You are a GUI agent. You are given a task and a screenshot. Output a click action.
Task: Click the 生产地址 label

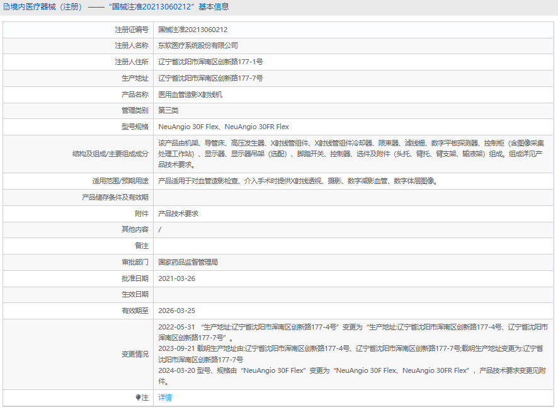[x=135, y=78]
